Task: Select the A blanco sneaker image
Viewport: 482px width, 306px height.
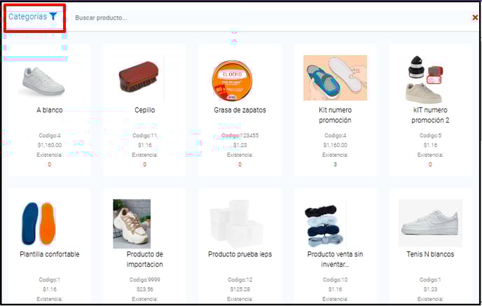Action: pos(41,81)
